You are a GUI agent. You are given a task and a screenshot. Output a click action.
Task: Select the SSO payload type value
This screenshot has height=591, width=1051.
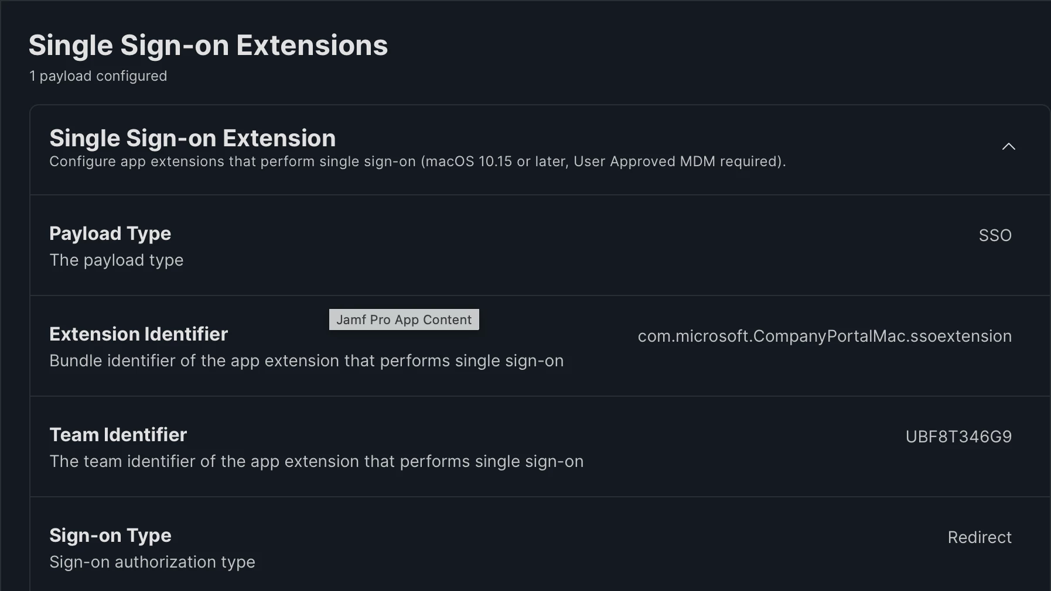[x=995, y=235]
